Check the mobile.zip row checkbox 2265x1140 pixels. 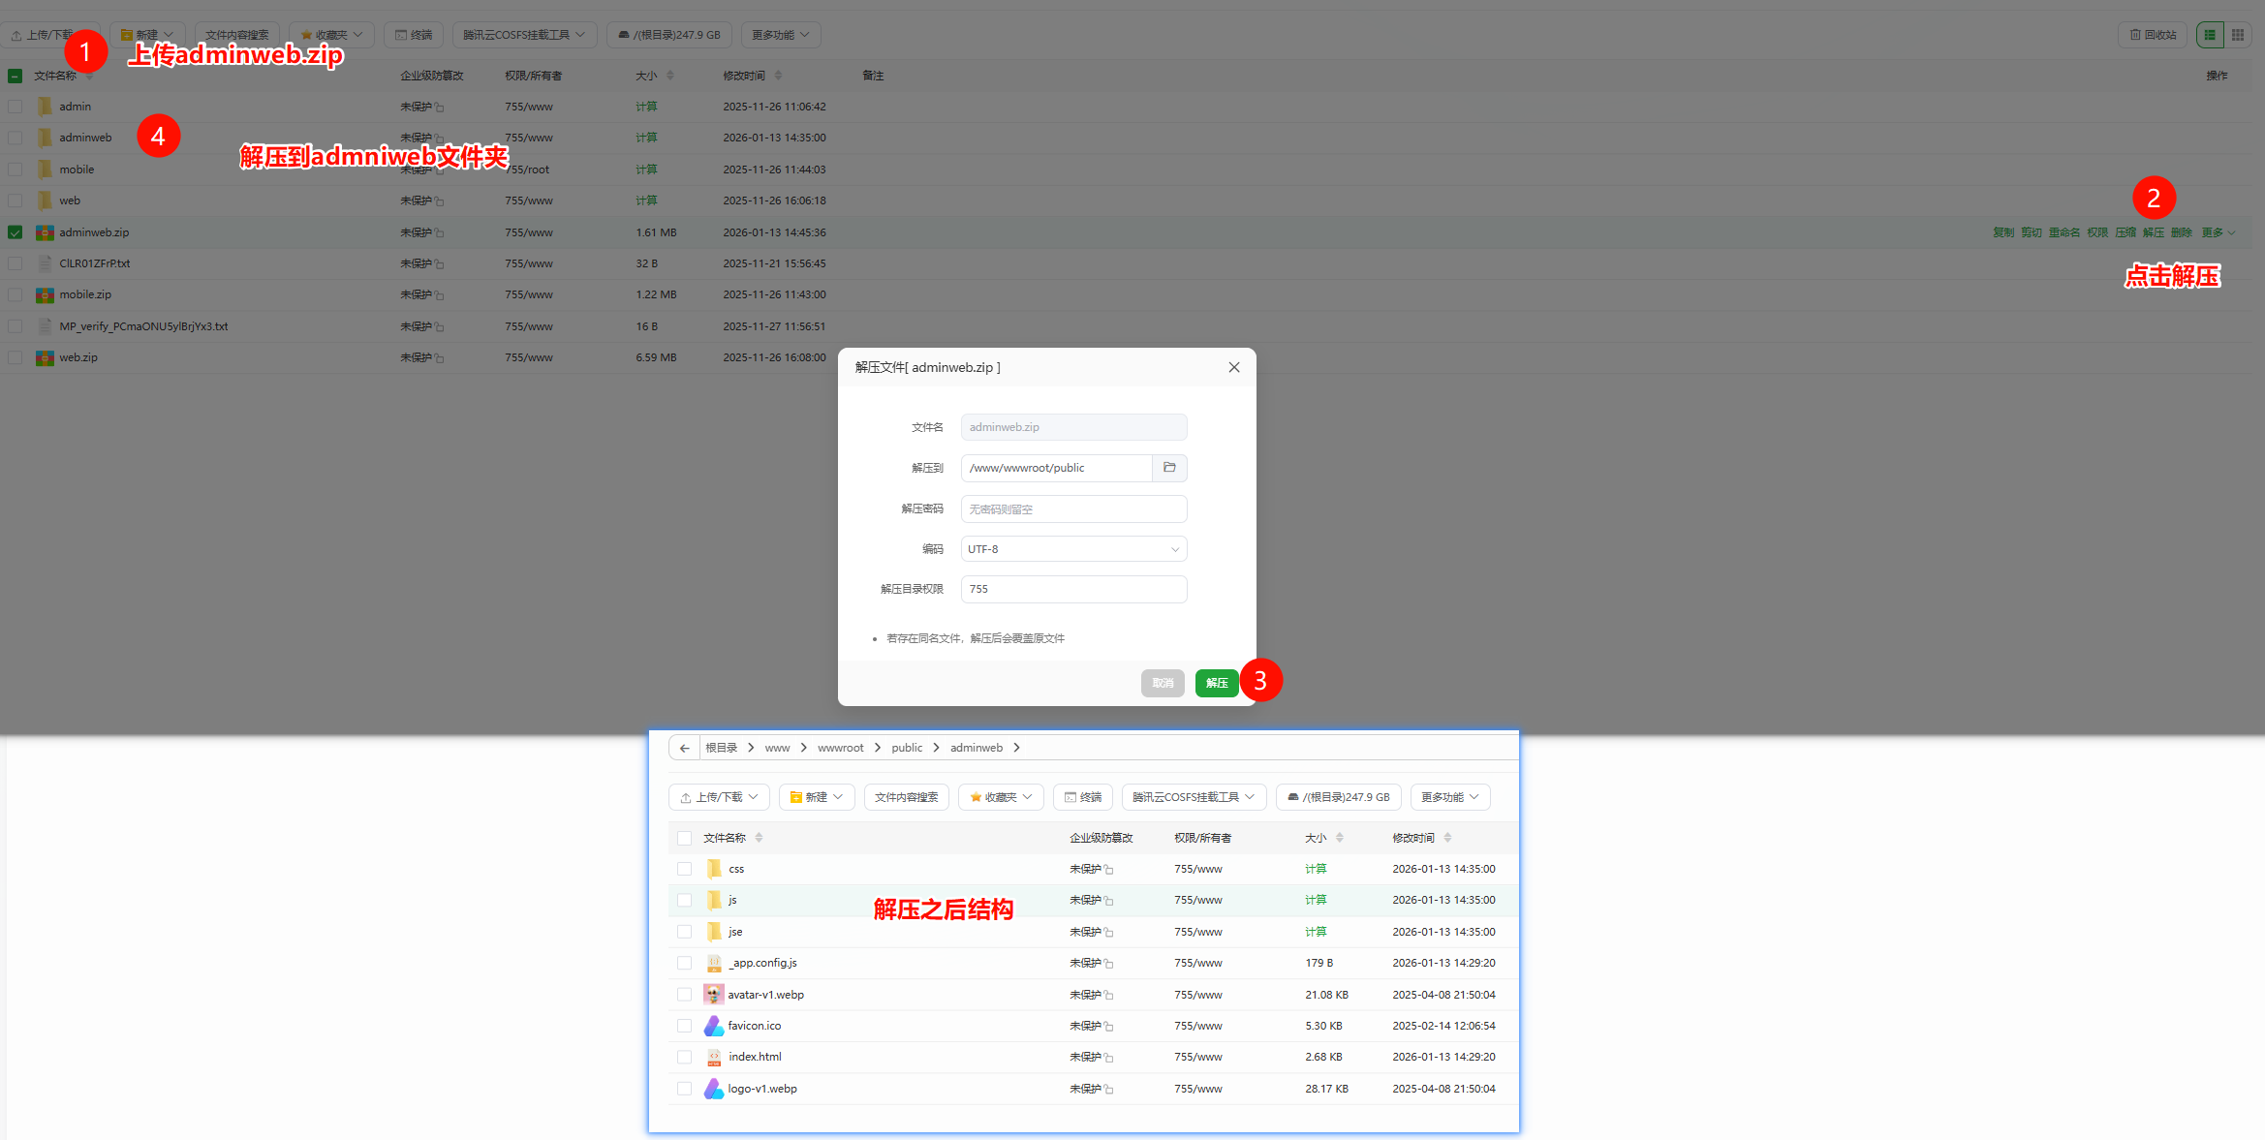[15, 294]
